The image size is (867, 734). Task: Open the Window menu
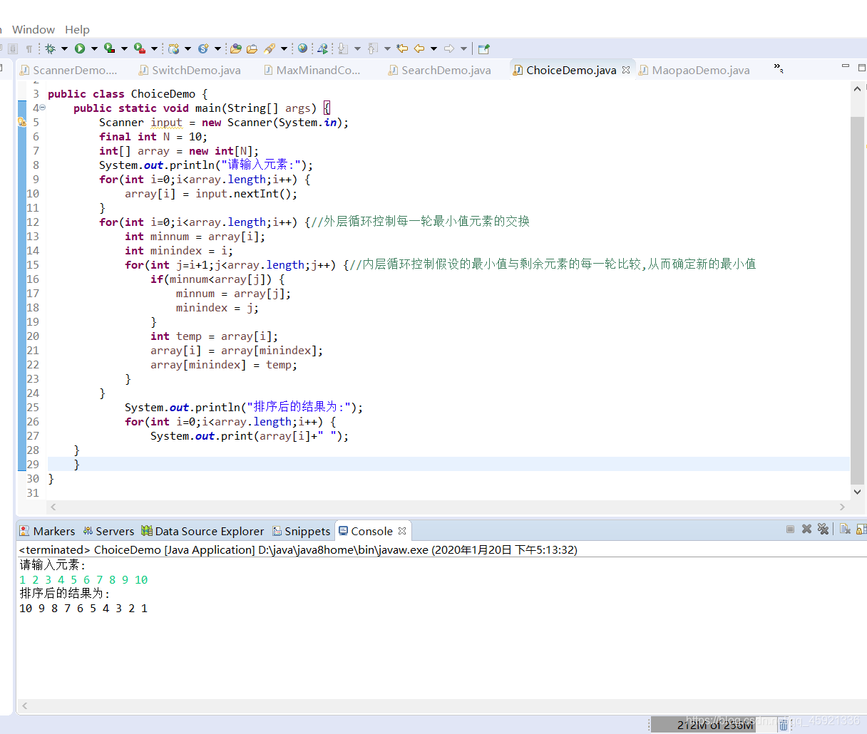(34, 29)
